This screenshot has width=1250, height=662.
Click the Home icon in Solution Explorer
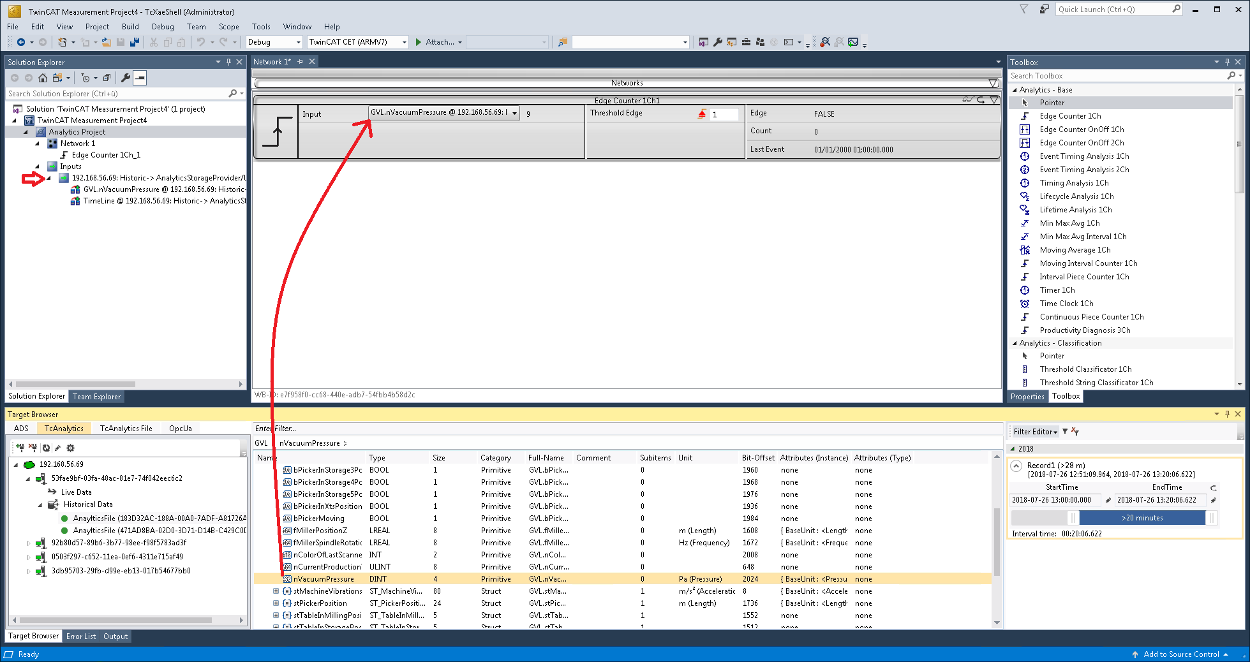43,78
